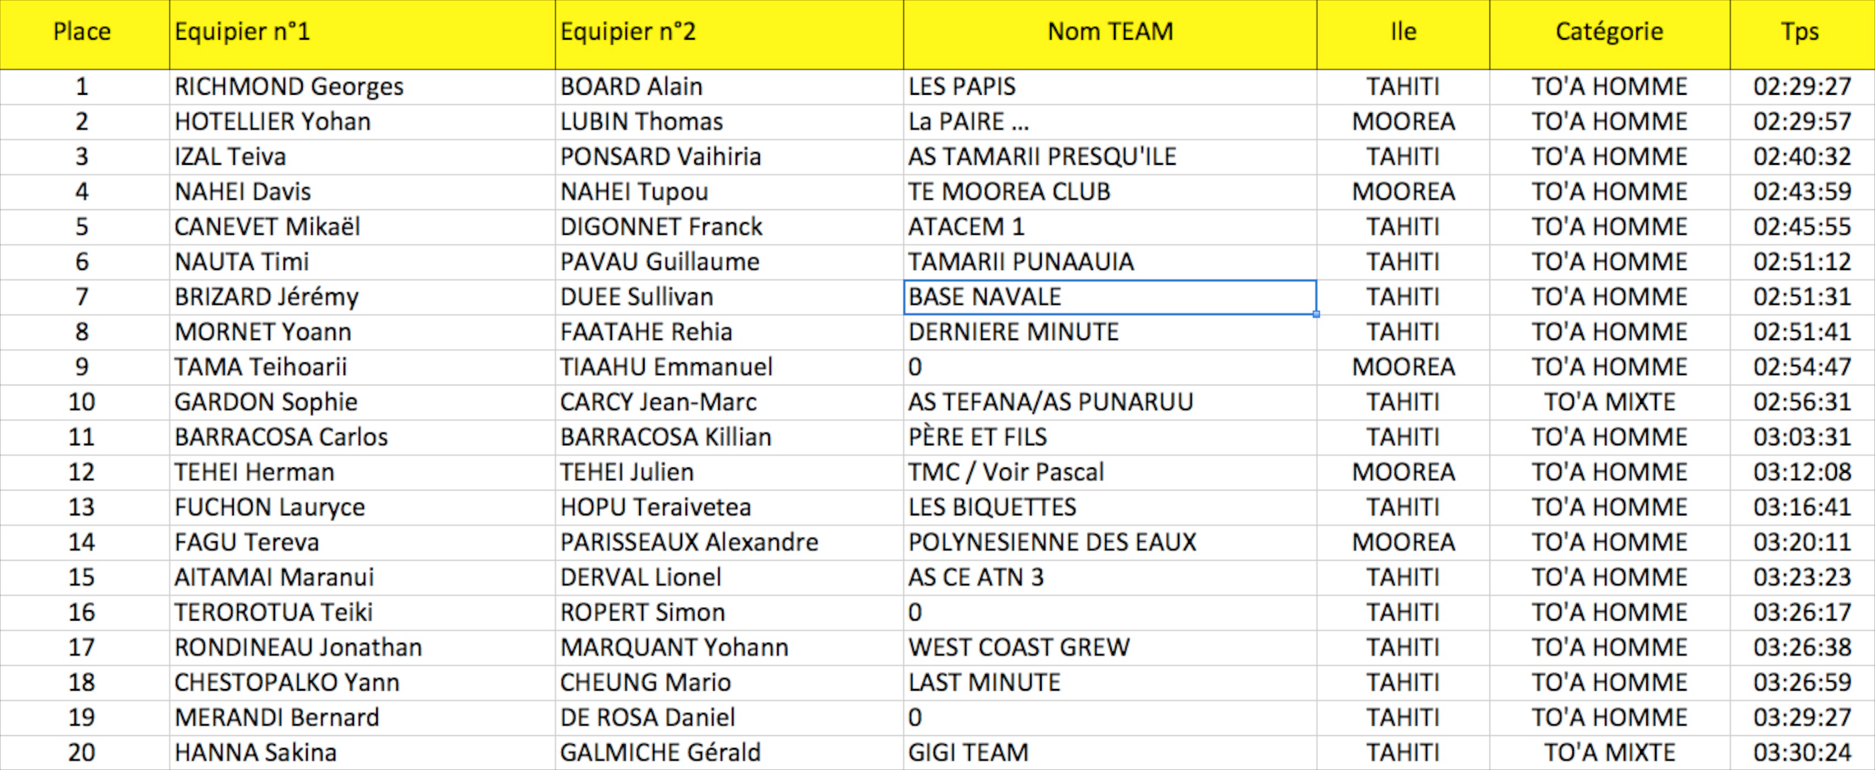Screen dimensions: 1875x770
Task: Click the 02:45:55 time cell
Action: click(x=1802, y=227)
